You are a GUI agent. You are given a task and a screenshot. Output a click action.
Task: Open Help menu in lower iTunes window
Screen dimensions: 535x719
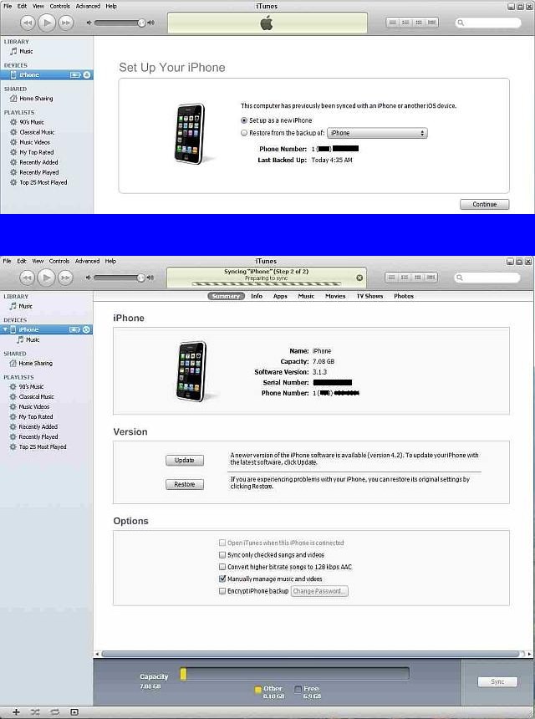point(110,262)
